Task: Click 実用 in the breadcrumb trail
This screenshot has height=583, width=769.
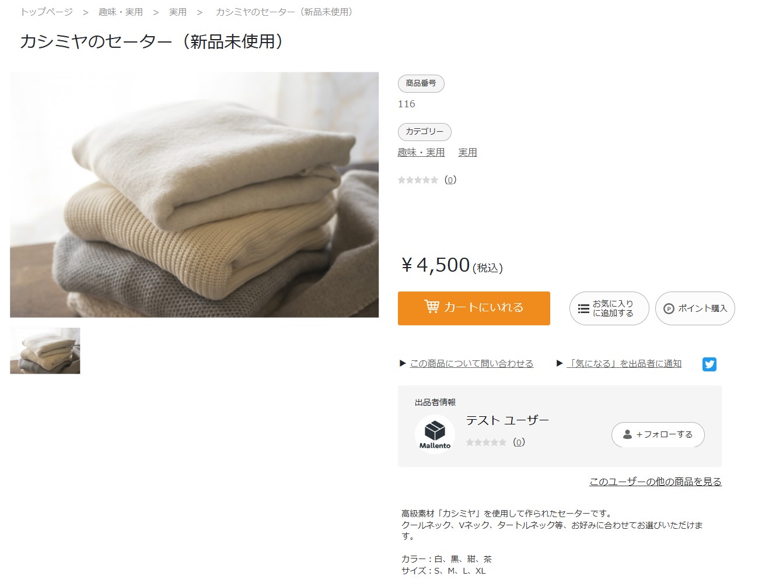Action: point(178,12)
